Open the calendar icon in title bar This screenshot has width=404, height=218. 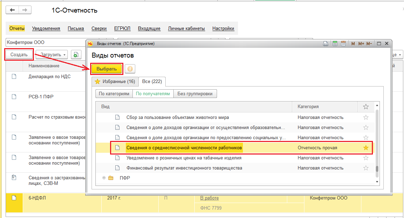tap(343, 44)
